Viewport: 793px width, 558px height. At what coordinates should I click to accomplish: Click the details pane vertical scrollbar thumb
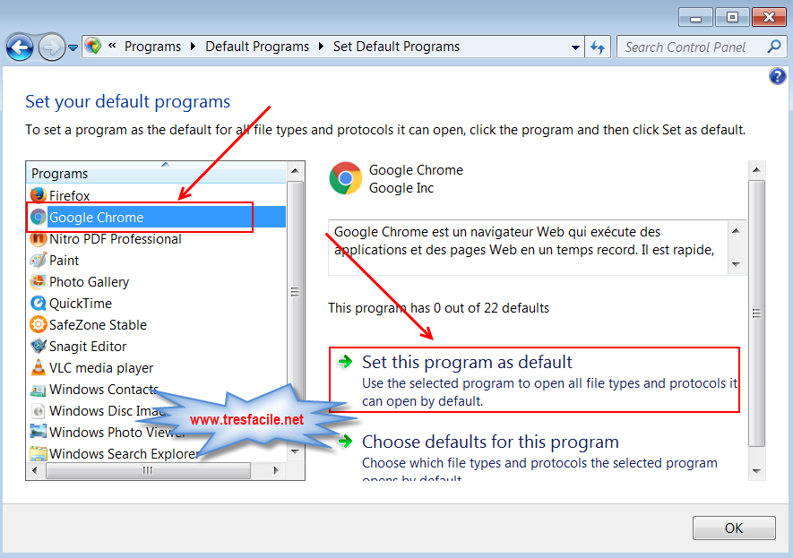pos(756,313)
